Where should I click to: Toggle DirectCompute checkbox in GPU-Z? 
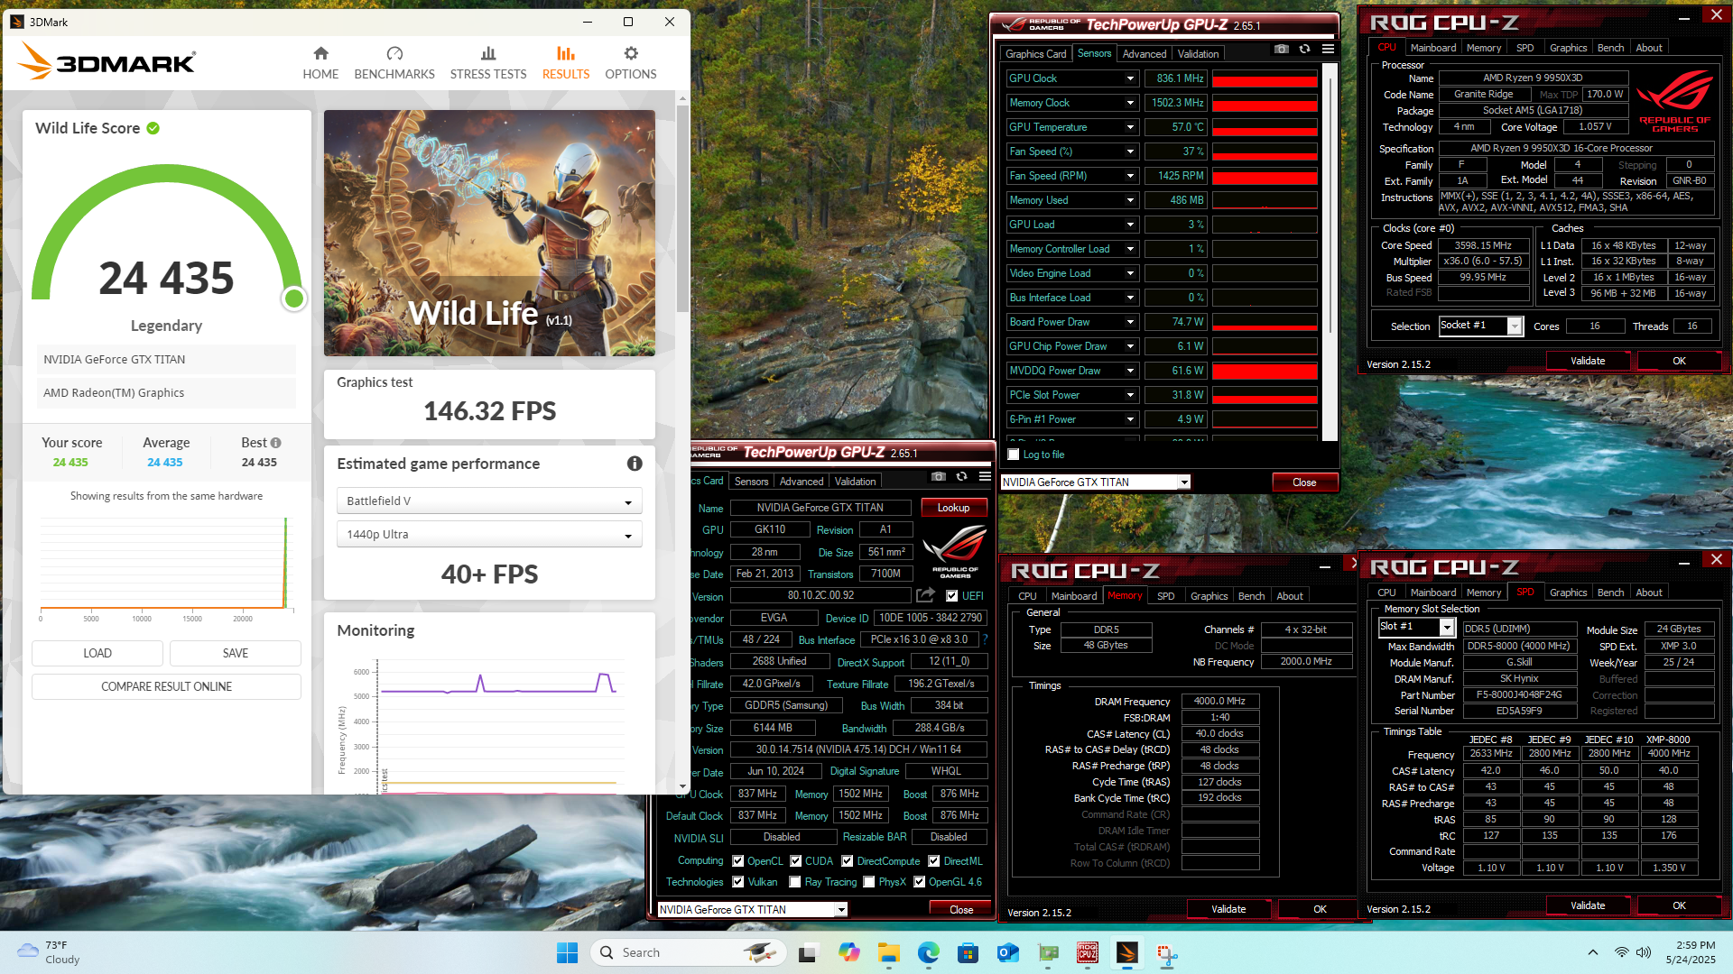(848, 861)
